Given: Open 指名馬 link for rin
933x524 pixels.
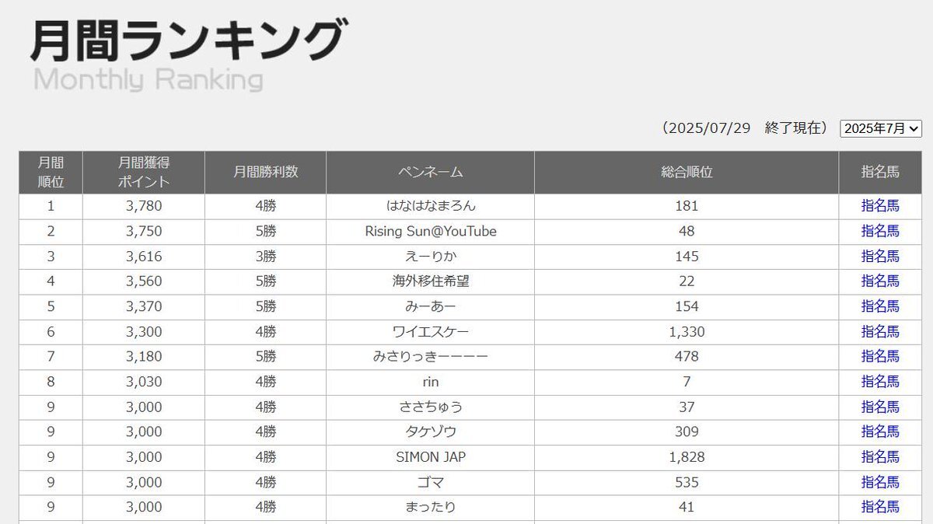Looking at the screenshot, I should click(x=880, y=382).
